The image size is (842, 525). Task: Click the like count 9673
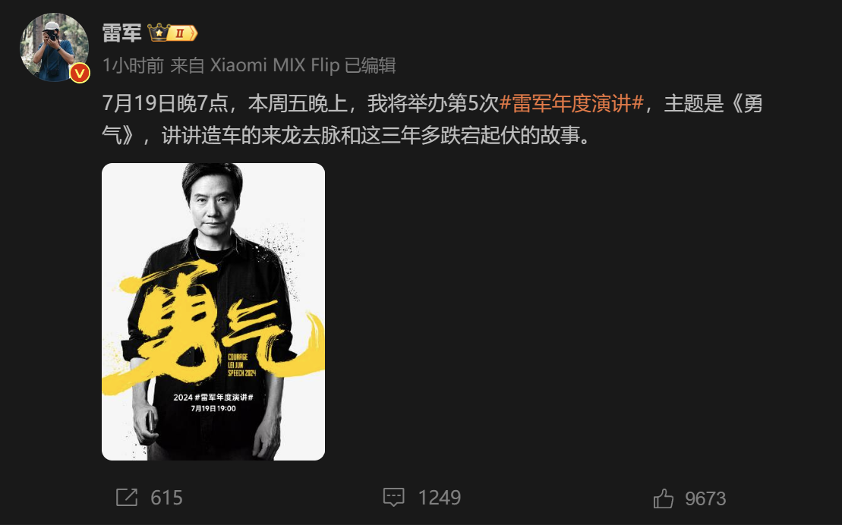pyautogui.click(x=705, y=498)
